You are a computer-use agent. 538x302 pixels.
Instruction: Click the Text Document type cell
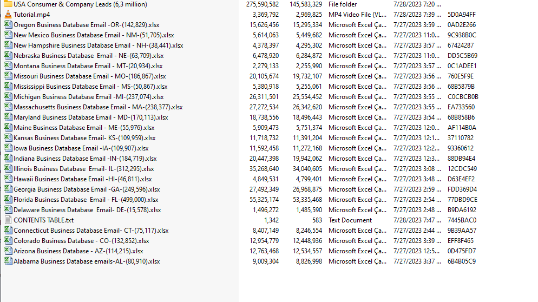tap(350, 220)
